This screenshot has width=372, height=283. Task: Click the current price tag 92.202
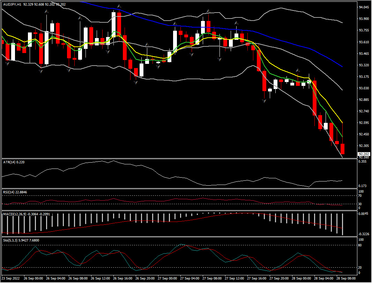(x=364, y=154)
